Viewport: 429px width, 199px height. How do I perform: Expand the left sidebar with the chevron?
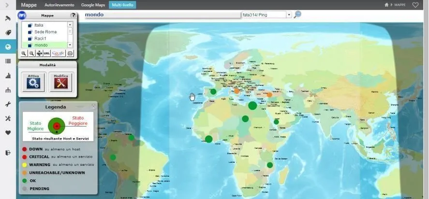(x=7, y=5)
